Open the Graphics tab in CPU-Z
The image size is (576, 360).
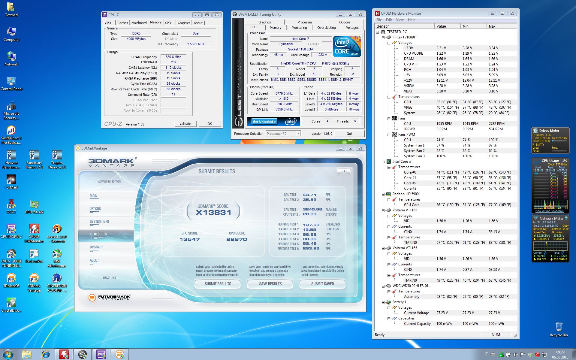[184, 23]
